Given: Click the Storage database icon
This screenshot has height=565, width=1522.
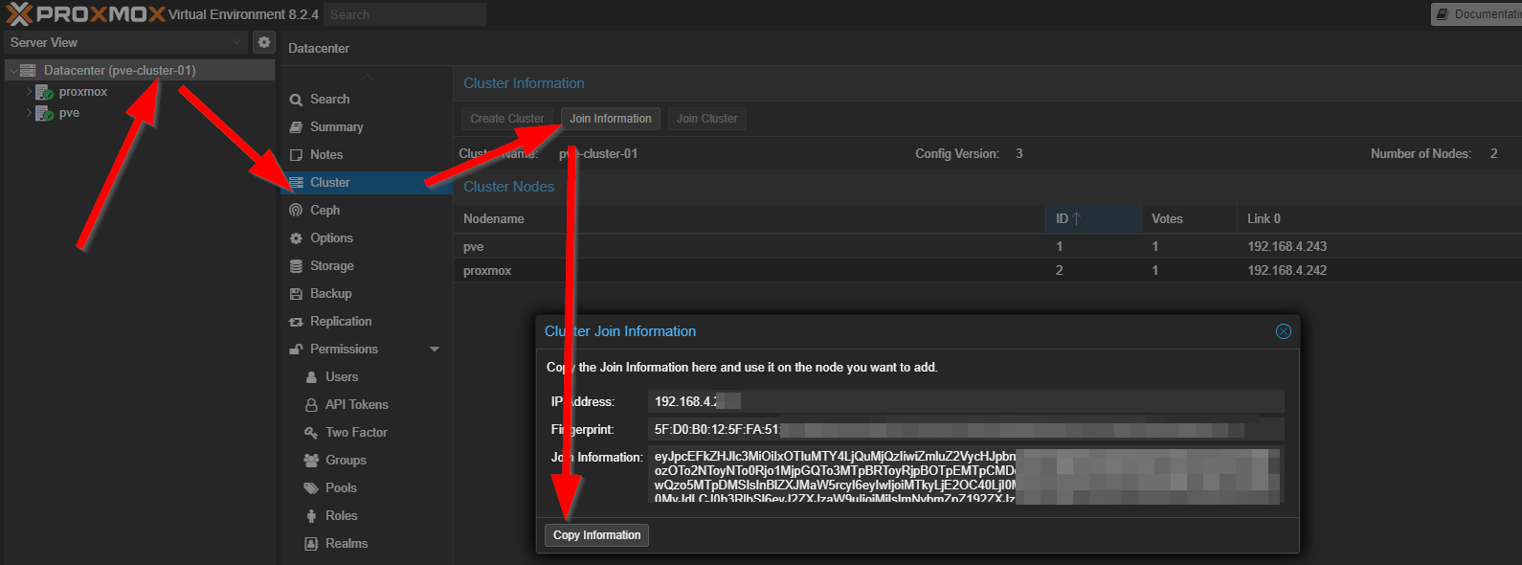Looking at the screenshot, I should click(x=296, y=266).
